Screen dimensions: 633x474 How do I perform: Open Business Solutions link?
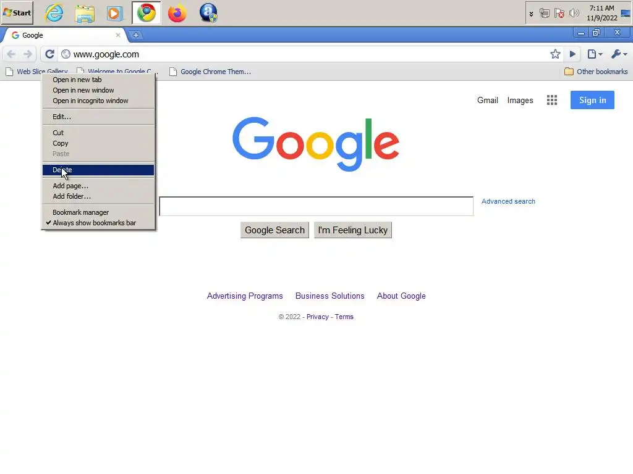coord(330,296)
